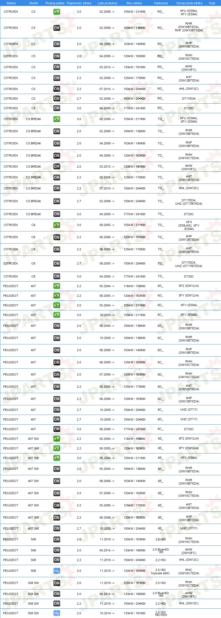
Task: Click the Moc silnika column header
Action: [x=134, y=3]
